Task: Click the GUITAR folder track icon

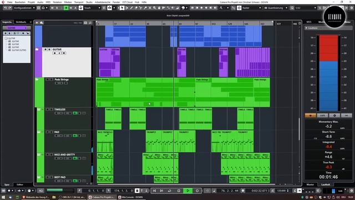Action: (x=37, y=49)
